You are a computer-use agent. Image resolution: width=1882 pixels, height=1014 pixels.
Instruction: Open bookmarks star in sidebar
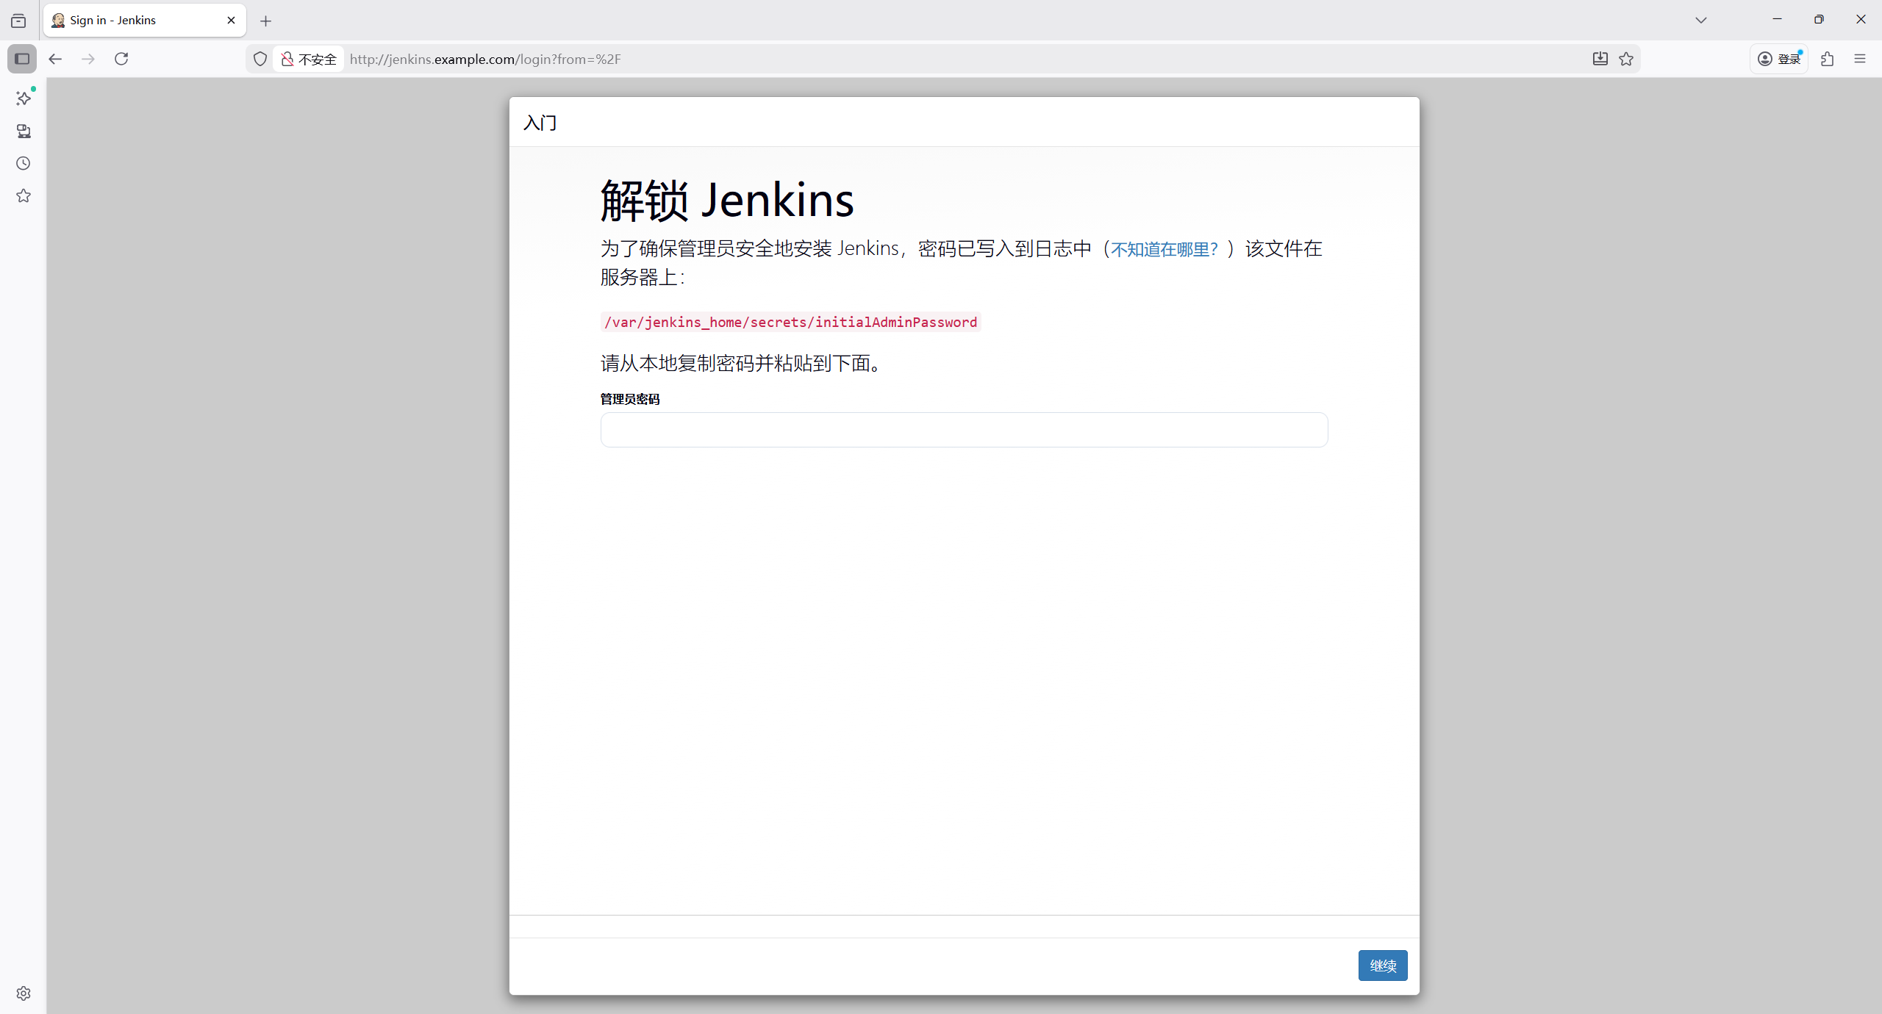pyautogui.click(x=24, y=195)
